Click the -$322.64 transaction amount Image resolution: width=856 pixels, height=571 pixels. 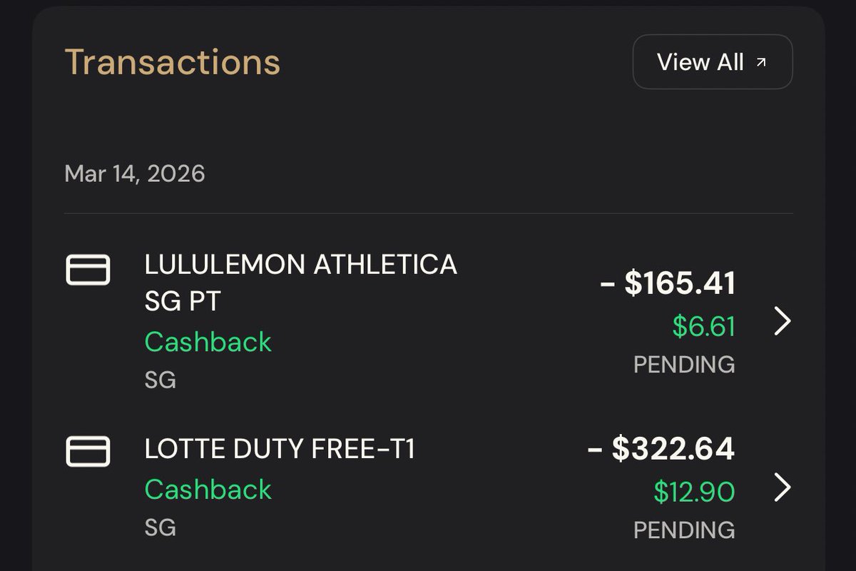tap(661, 449)
